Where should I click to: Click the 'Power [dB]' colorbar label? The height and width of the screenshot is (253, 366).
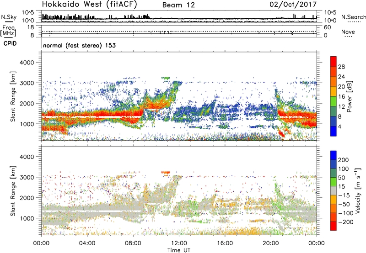click(x=350, y=96)
